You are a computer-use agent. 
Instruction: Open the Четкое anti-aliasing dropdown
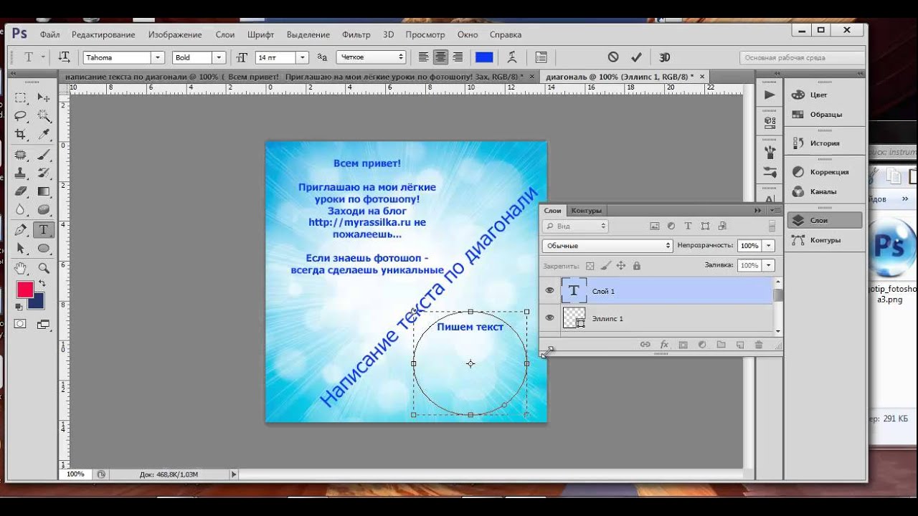click(x=372, y=57)
